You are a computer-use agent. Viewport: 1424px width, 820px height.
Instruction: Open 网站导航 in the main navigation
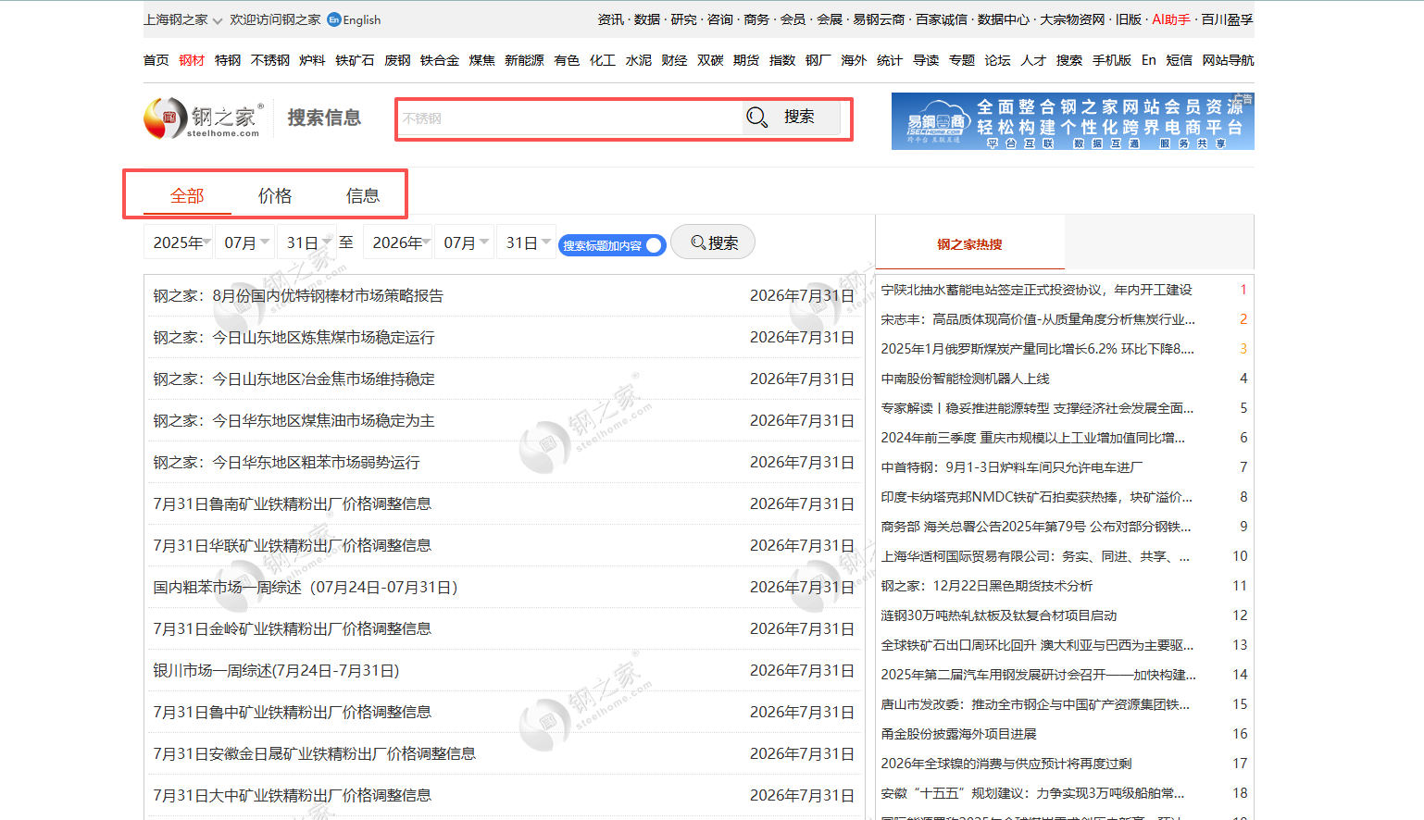[1229, 60]
